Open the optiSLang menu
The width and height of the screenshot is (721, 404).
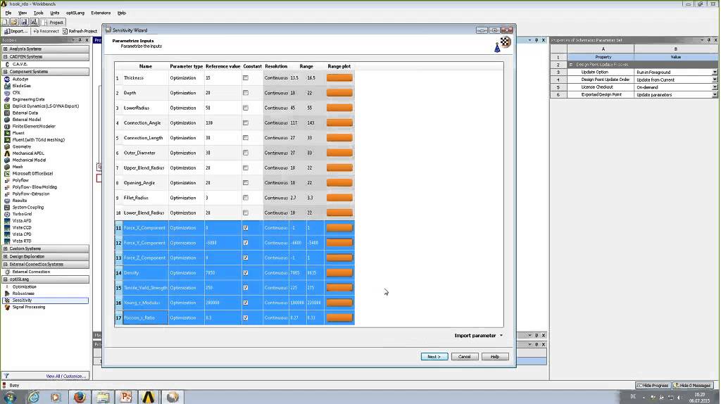point(75,13)
